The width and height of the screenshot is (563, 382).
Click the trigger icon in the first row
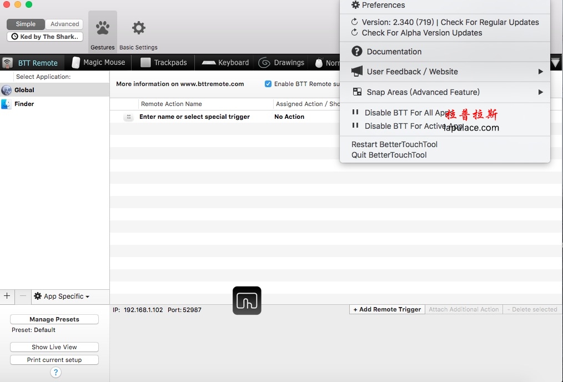point(129,117)
